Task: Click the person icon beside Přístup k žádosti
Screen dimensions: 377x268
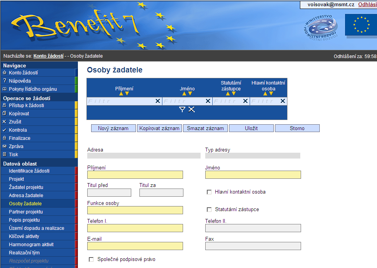Action: pyautogui.click(x=5, y=105)
